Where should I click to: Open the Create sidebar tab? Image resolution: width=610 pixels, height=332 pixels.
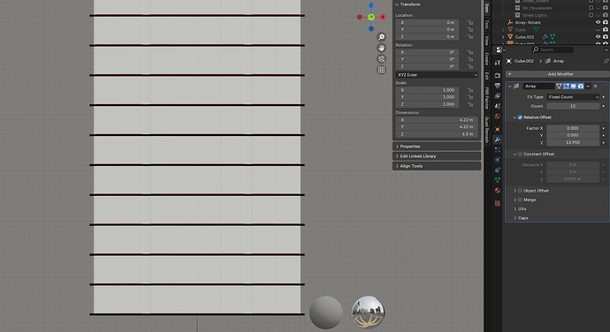point(487,58)
